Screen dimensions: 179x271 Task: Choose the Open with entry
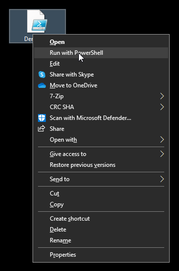click(101, 140)
